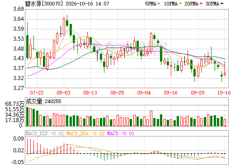Screen dimensions: 235x165
Task: Select the 5PMA legend label
Action: (150, 4)
